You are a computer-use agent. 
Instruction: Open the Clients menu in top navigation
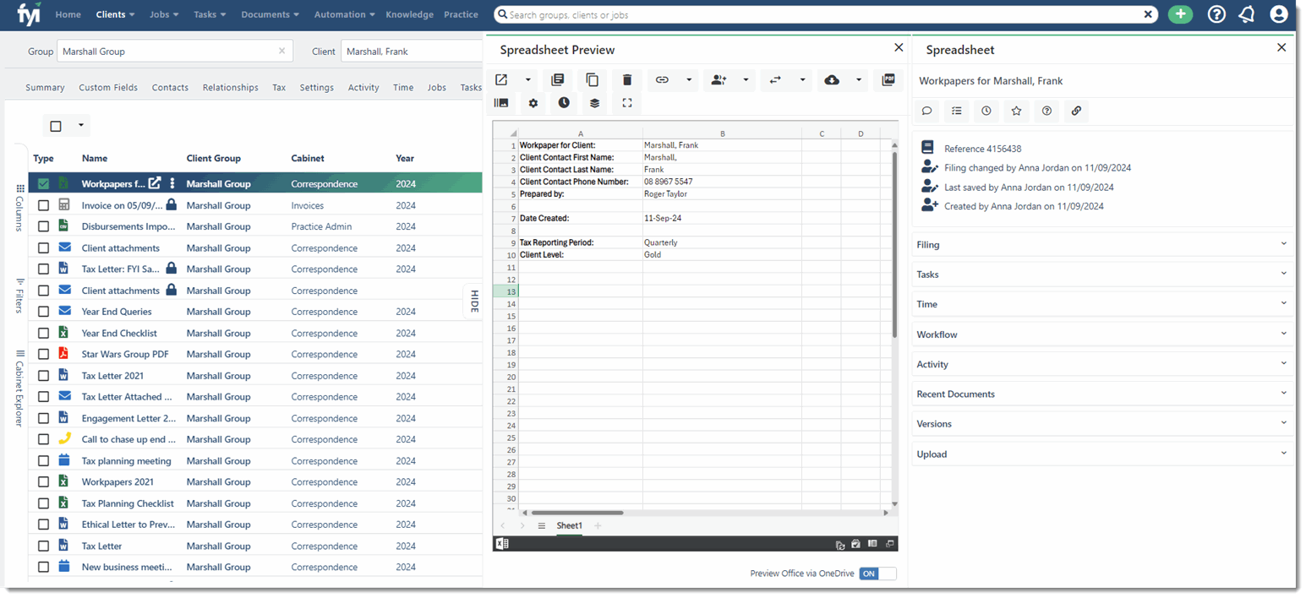tap(116, 14)
